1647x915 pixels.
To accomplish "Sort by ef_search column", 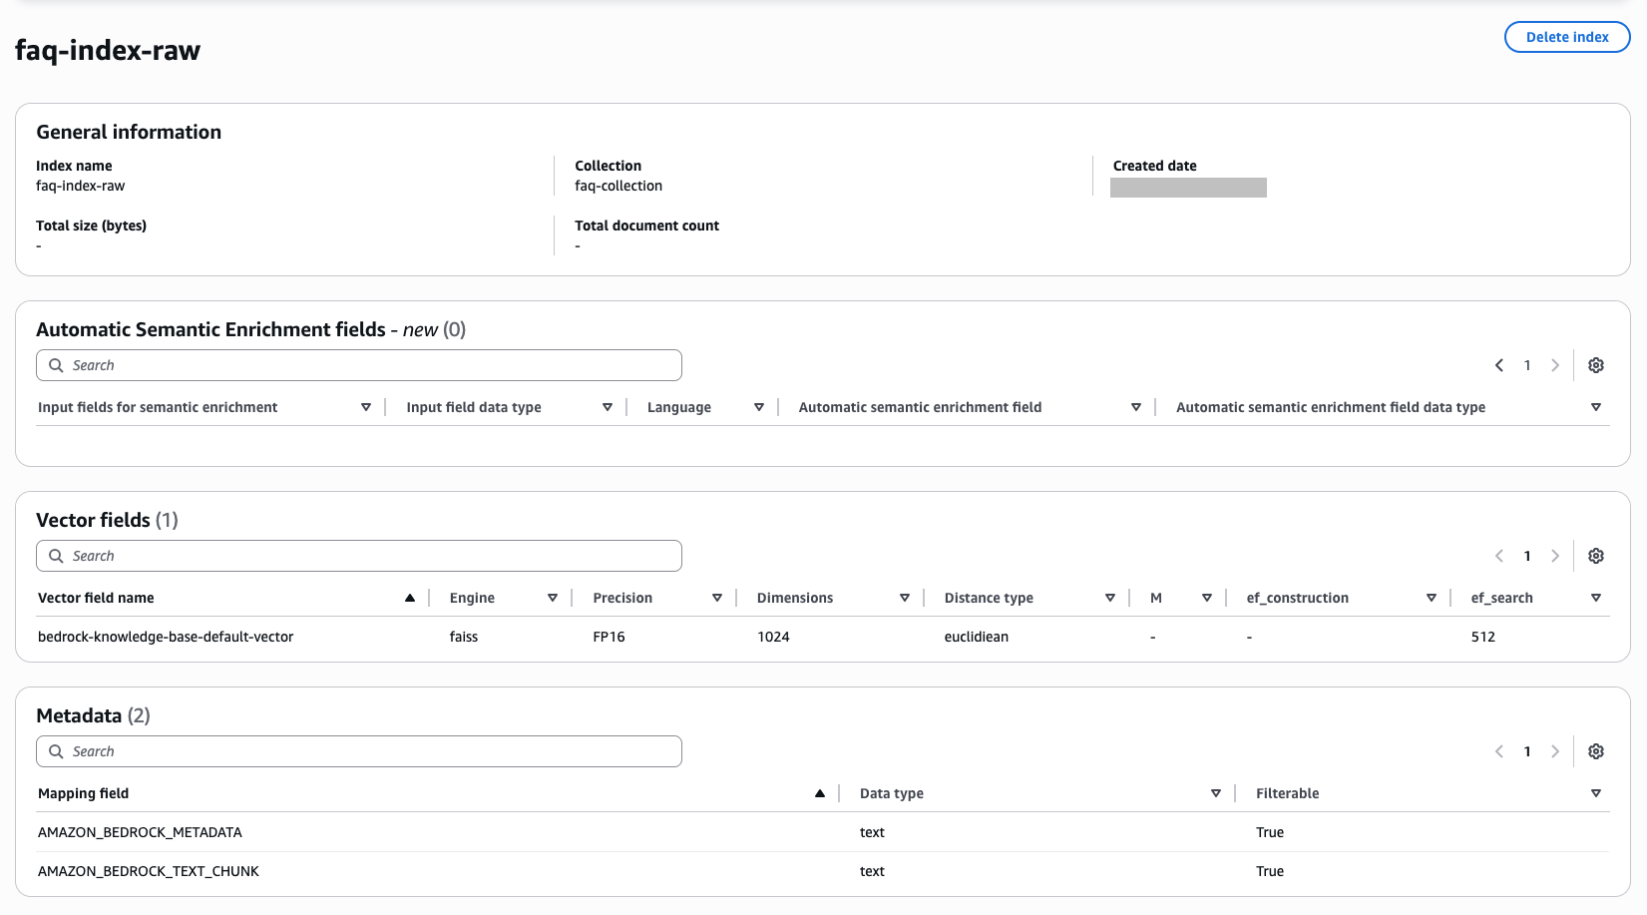I will tap(1596, 598).
